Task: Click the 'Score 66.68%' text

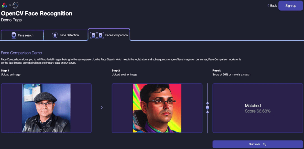Action: (x=258, y=111)
